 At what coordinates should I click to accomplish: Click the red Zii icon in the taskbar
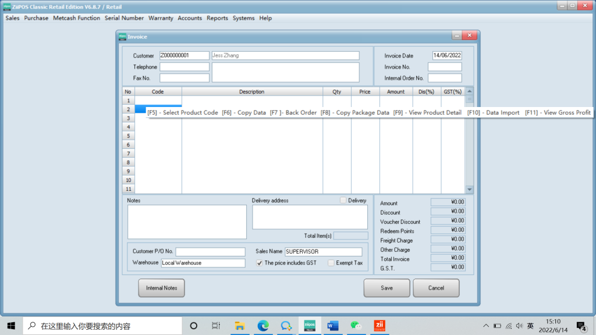tap(379, 326)
